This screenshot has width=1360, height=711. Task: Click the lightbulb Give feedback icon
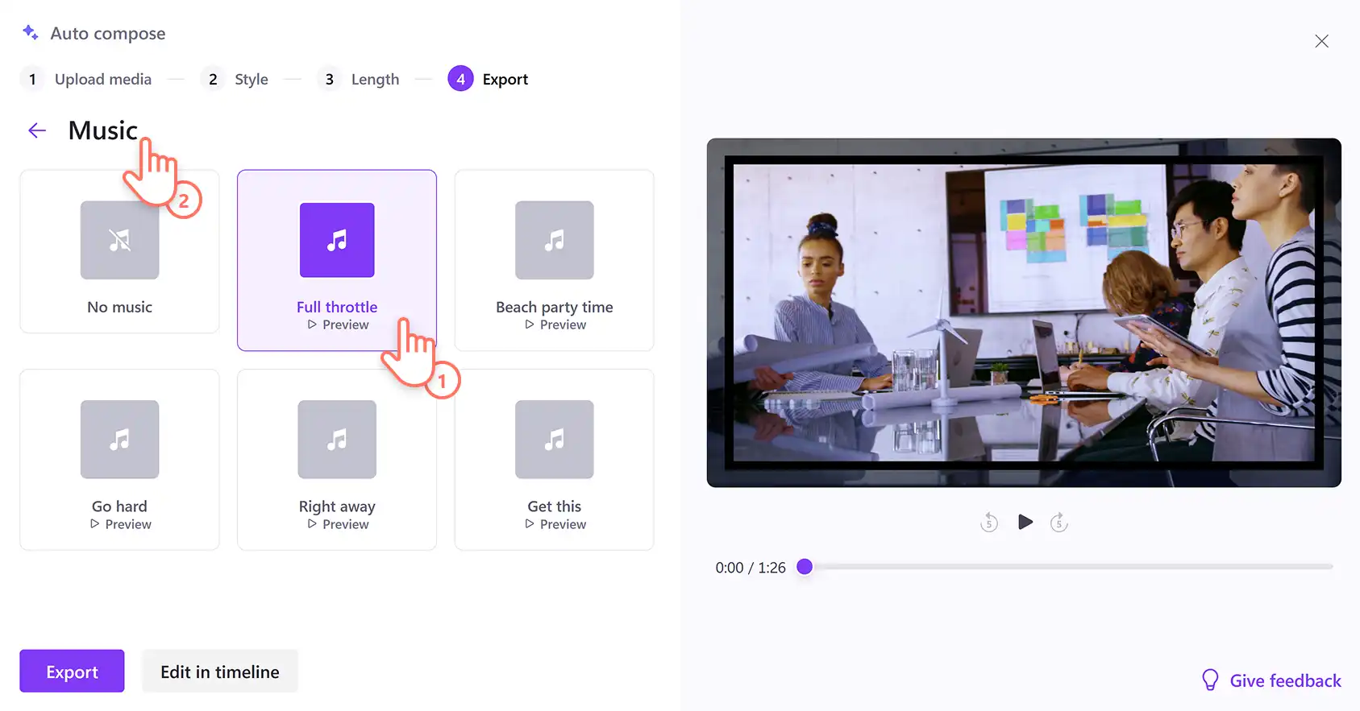coord(1210,680)
